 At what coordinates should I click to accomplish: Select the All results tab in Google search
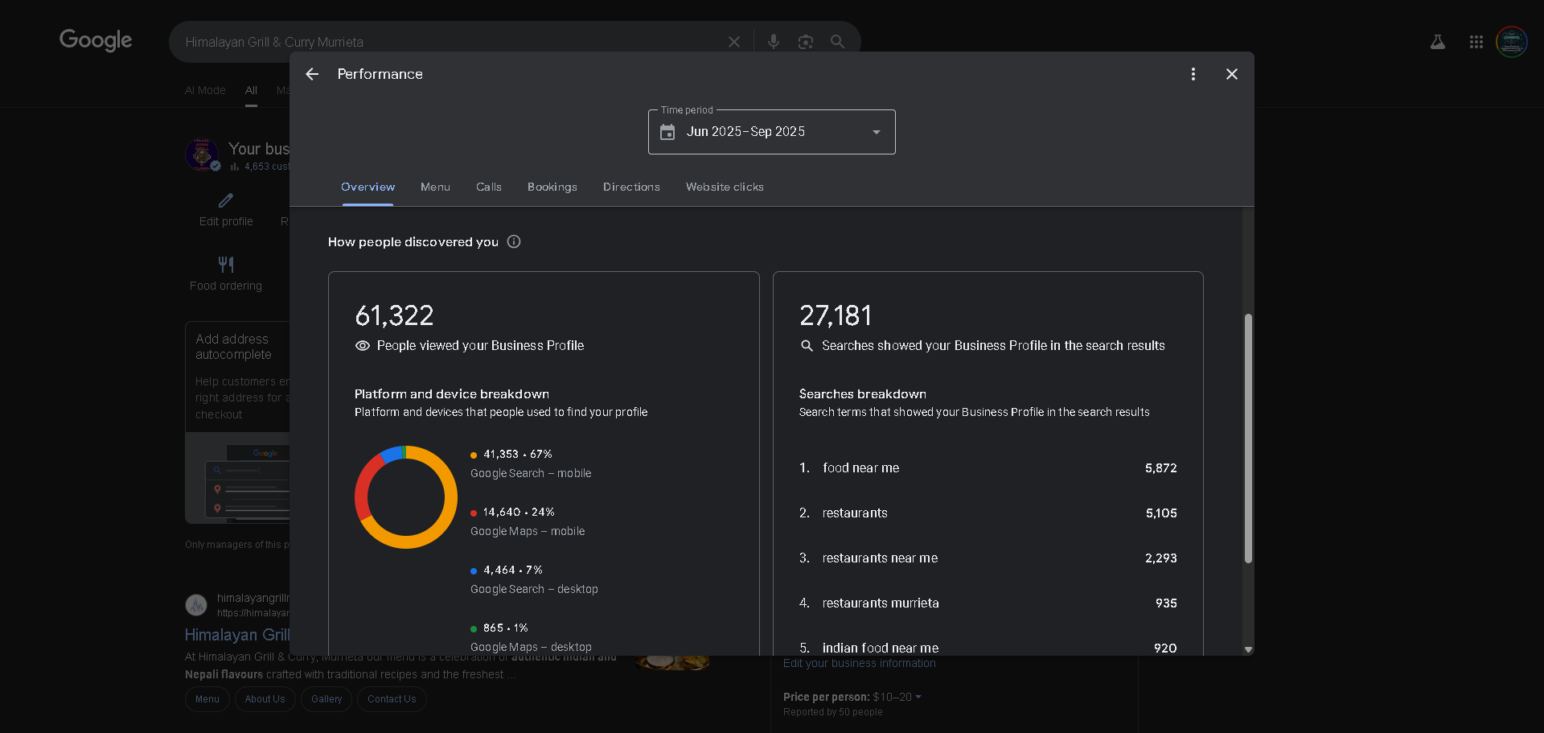251,90
